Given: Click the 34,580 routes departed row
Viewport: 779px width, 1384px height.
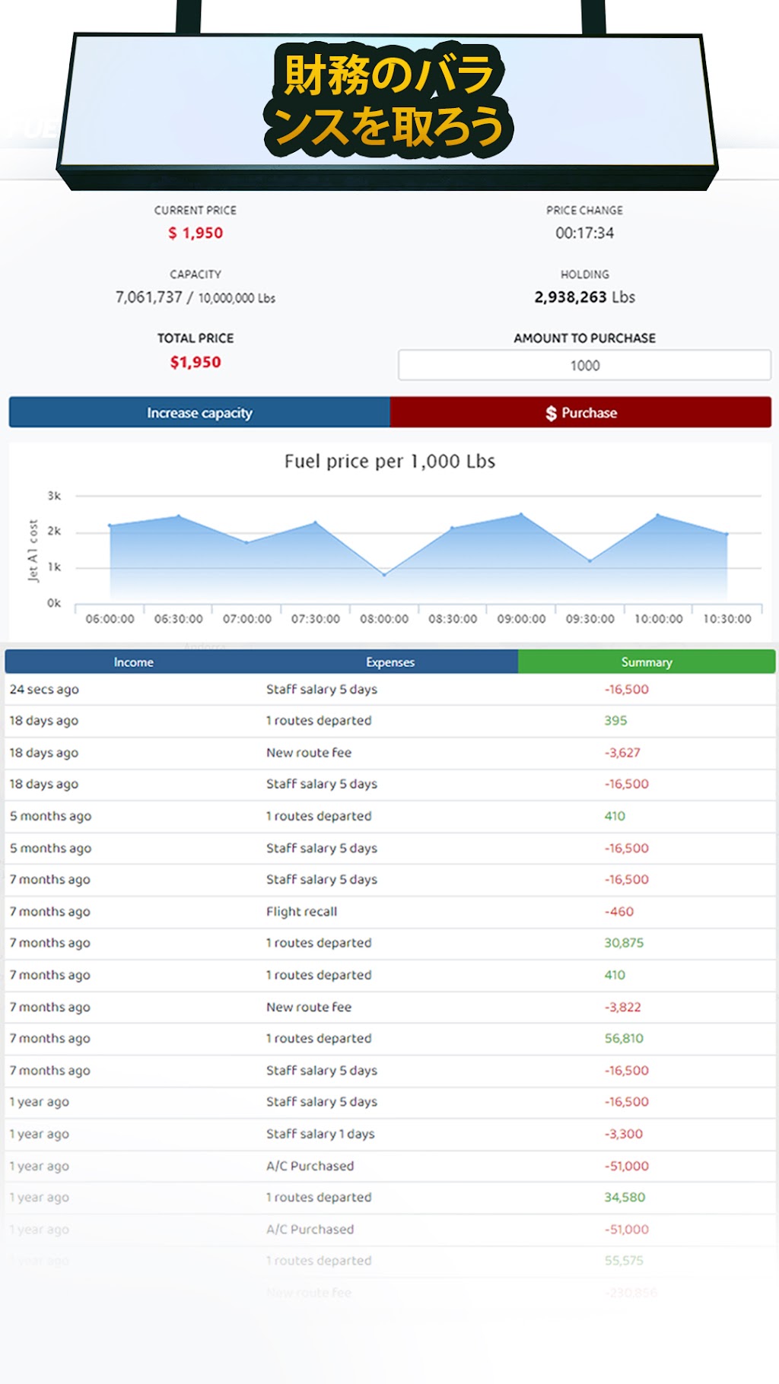Looking at the screenshot, I should 389,1198.
